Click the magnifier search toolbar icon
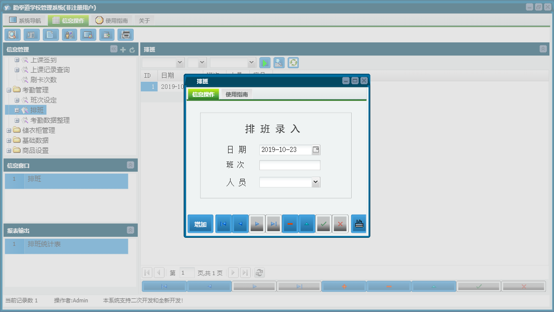Screen dimensions: 554x312 click(13, 35)
